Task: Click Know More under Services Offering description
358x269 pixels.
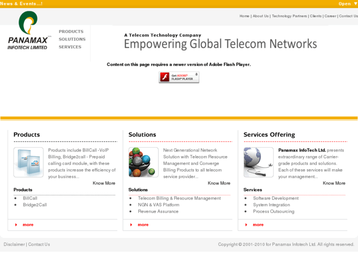Action: (334, 183)
